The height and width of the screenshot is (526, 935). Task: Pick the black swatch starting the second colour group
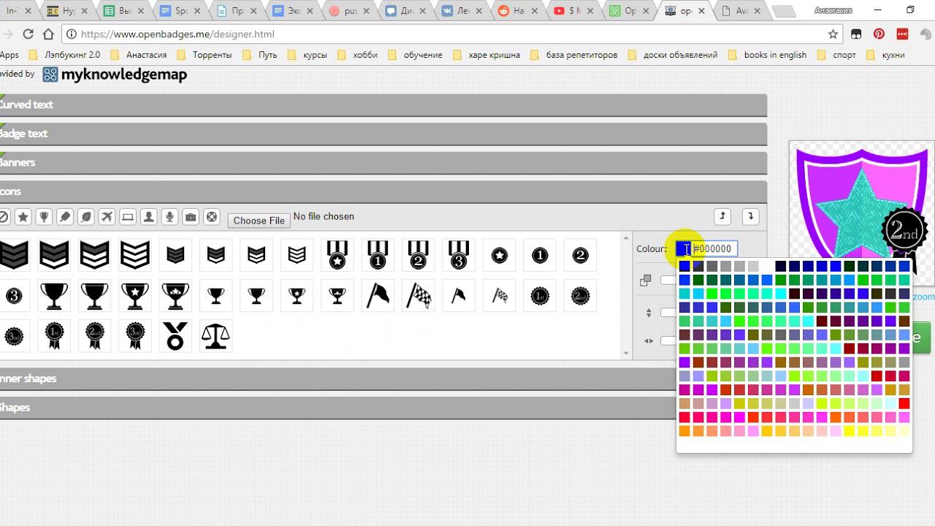781,267
